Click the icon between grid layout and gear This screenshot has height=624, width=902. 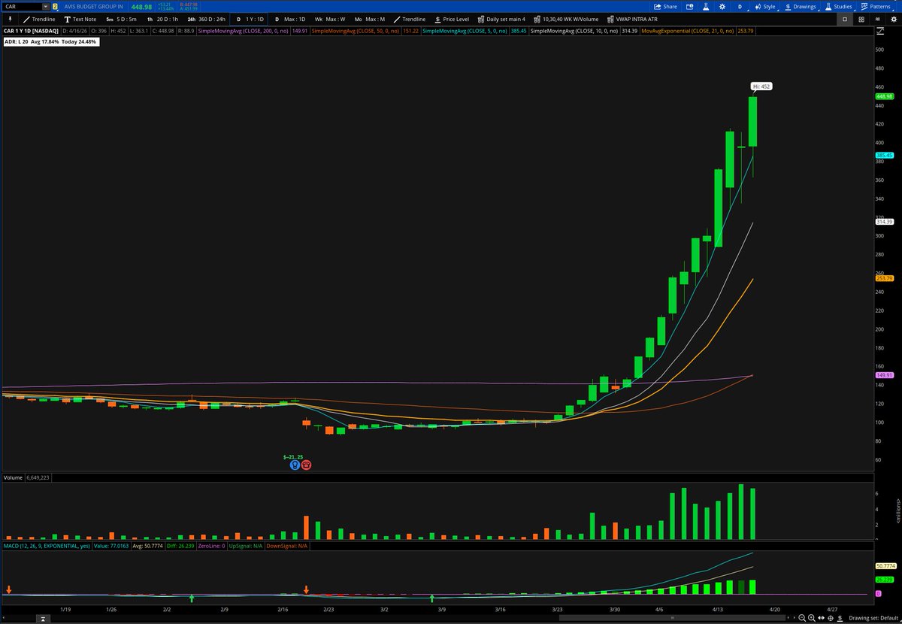click(878, 20)
